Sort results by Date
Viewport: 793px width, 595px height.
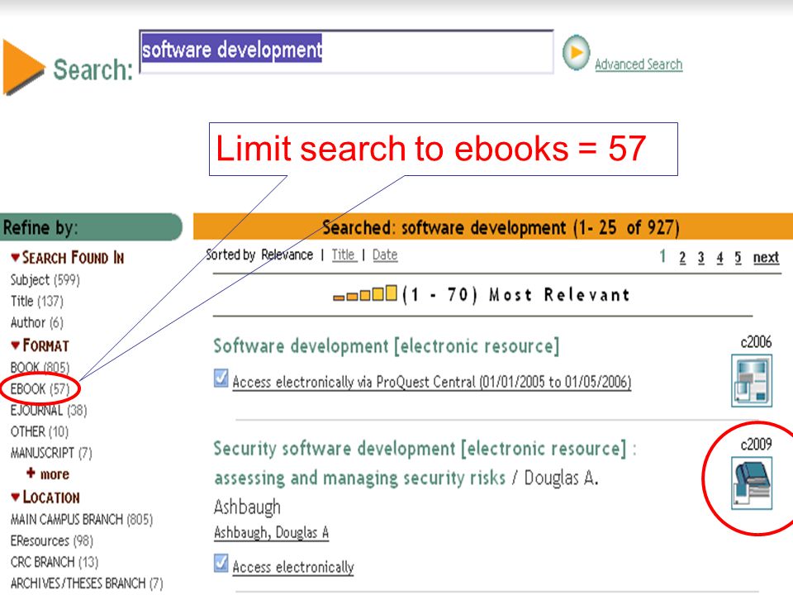[x=385, y=255]
